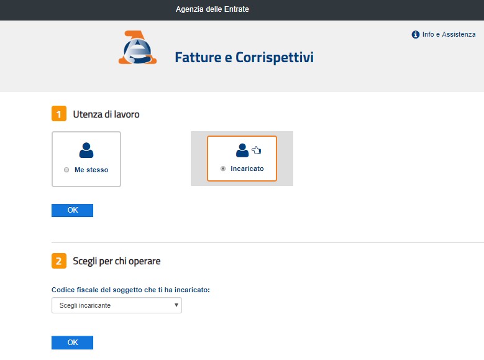This screenshot has height=360, width=484.
Task: Open the Info e Assistenza link
Action: 449,34
